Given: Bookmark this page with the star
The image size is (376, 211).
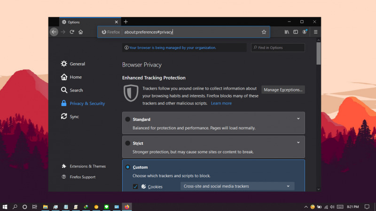Looking at the screenshot, I should click(264, 32).
